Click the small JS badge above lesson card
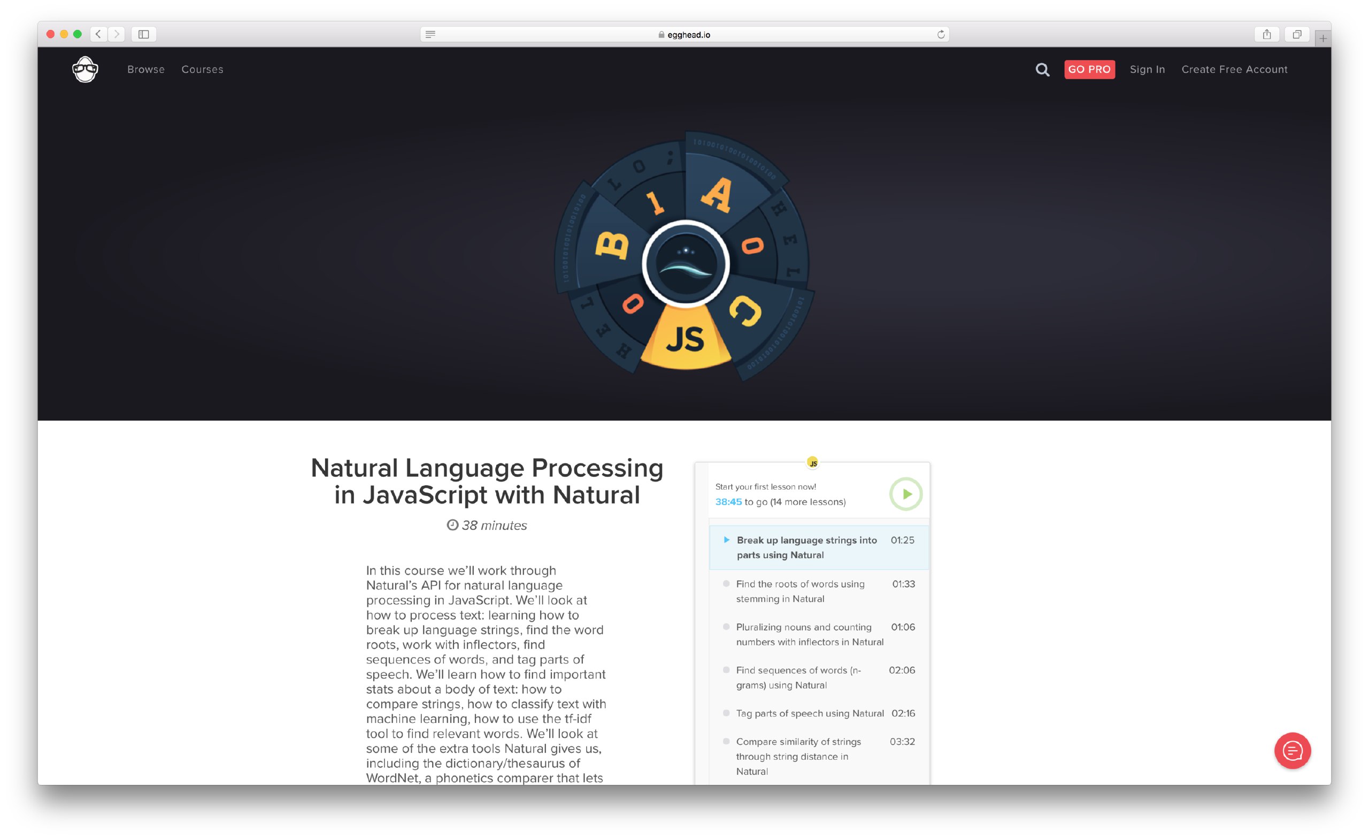The image size is (1369, 839). 812,463
